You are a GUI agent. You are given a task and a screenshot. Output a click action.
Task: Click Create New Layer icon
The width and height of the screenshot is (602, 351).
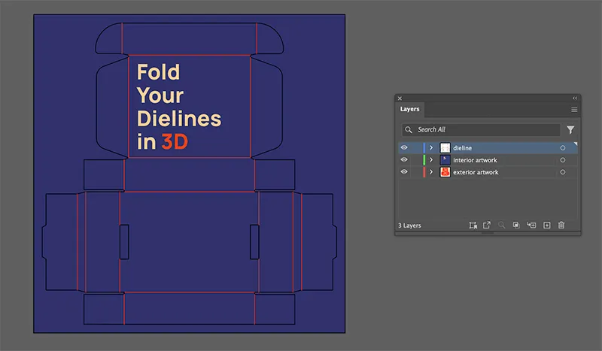click(x=547, y=225)
